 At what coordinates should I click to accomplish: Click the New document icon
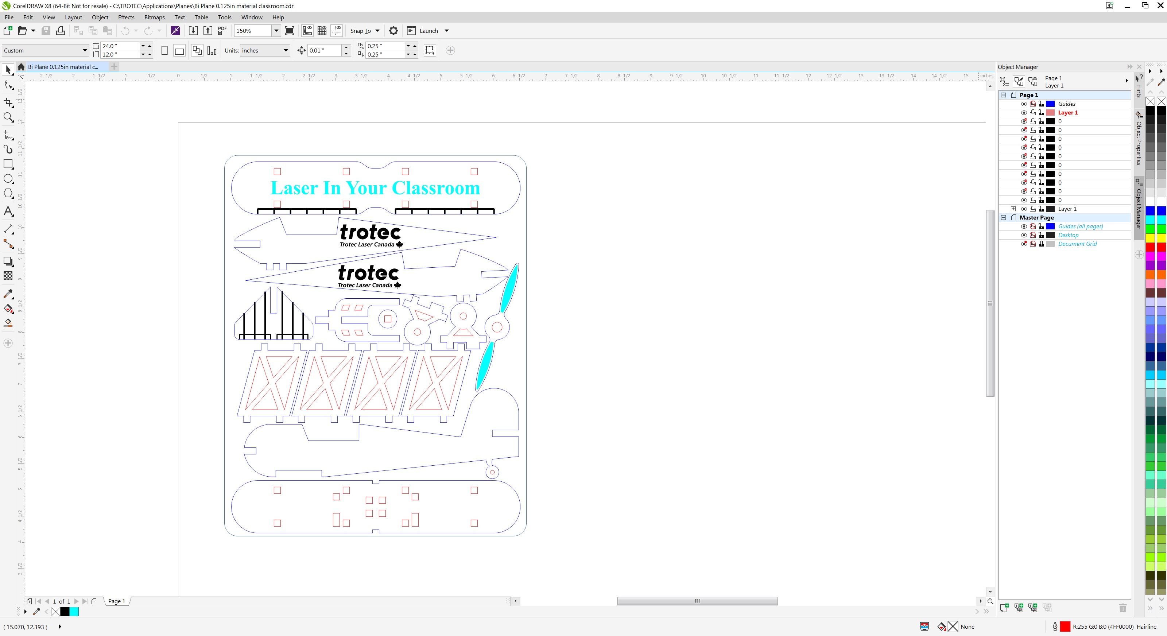click(x=8, y=31)
